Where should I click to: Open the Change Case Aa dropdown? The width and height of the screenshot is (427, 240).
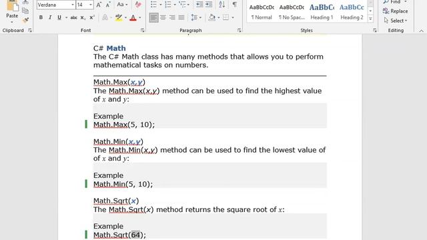coord(122,5)
